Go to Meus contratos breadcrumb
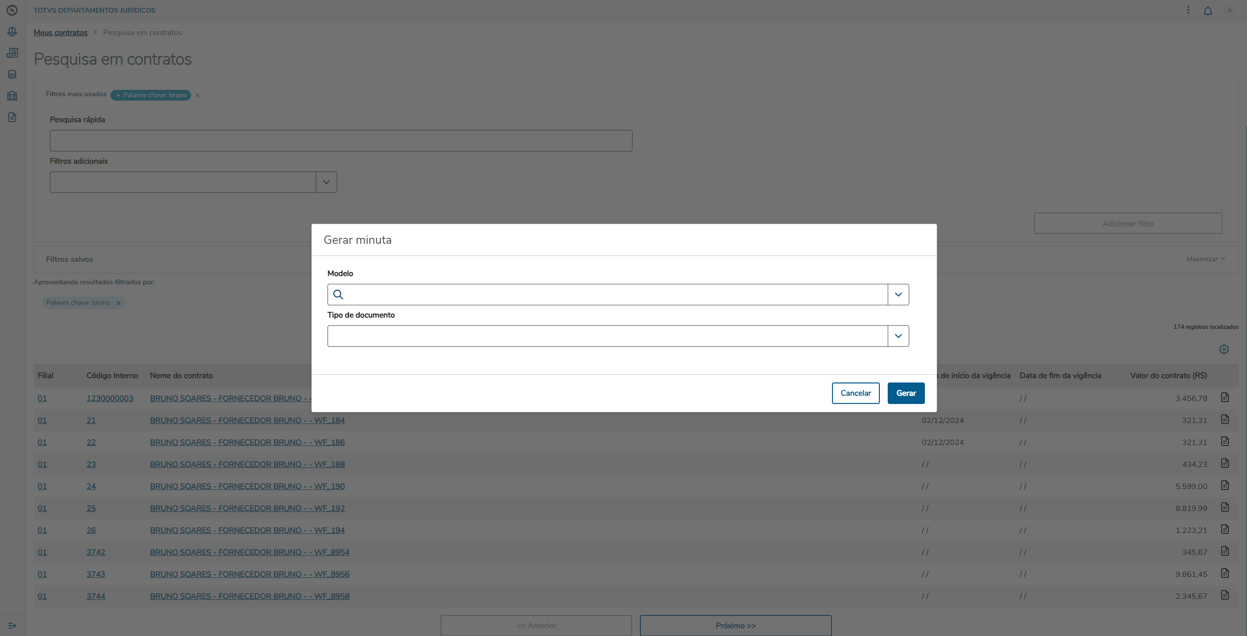 [61, 33]
